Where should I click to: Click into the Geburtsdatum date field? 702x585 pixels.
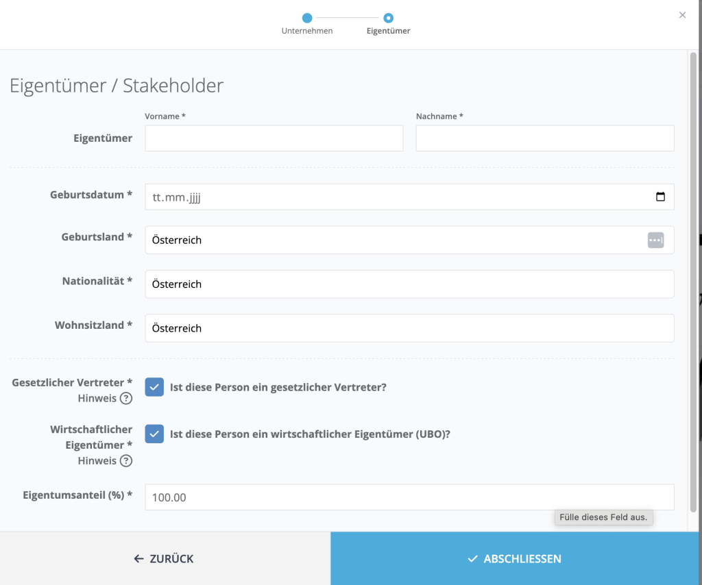coord(409,197)
